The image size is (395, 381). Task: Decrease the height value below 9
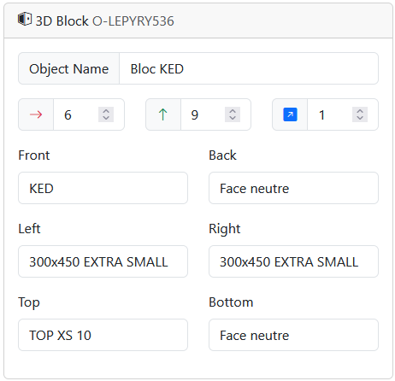tap(233, 118)
